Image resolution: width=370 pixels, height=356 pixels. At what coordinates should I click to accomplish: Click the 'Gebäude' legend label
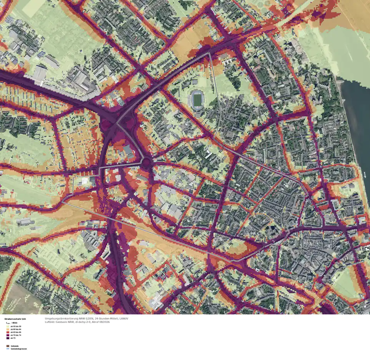(15, 346)
